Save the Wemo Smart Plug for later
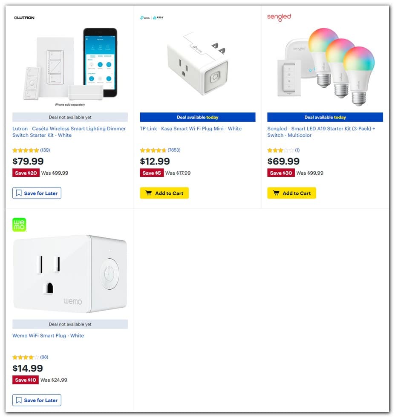This screenshot has width=395, height=418. [x=37, y=400]
